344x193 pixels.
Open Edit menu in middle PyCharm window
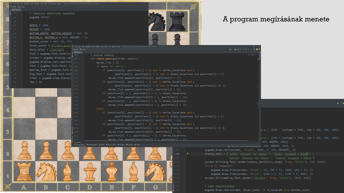[x=80, y=47]
